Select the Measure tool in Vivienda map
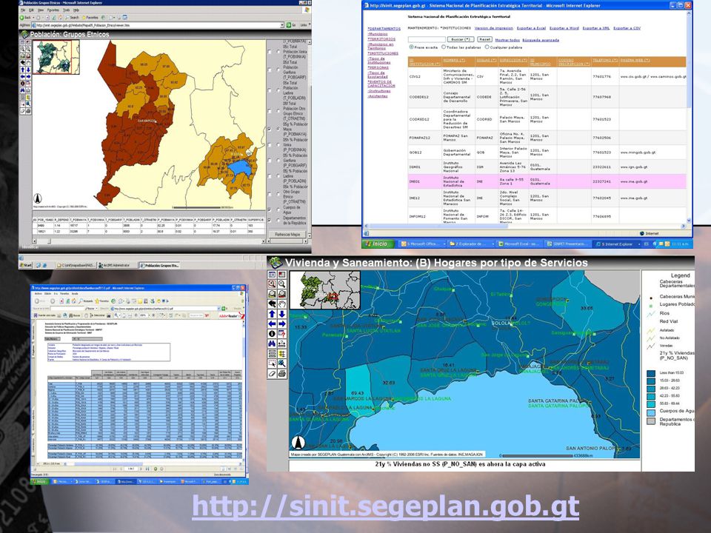The image size is (711, 533). (281, 343)
